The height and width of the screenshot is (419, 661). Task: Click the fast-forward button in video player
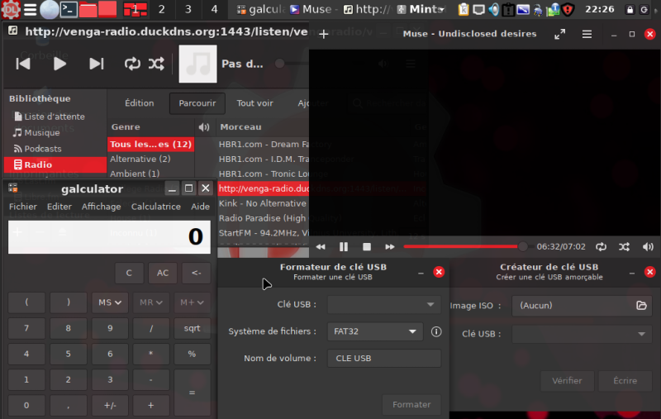click(x=389, y=246)
